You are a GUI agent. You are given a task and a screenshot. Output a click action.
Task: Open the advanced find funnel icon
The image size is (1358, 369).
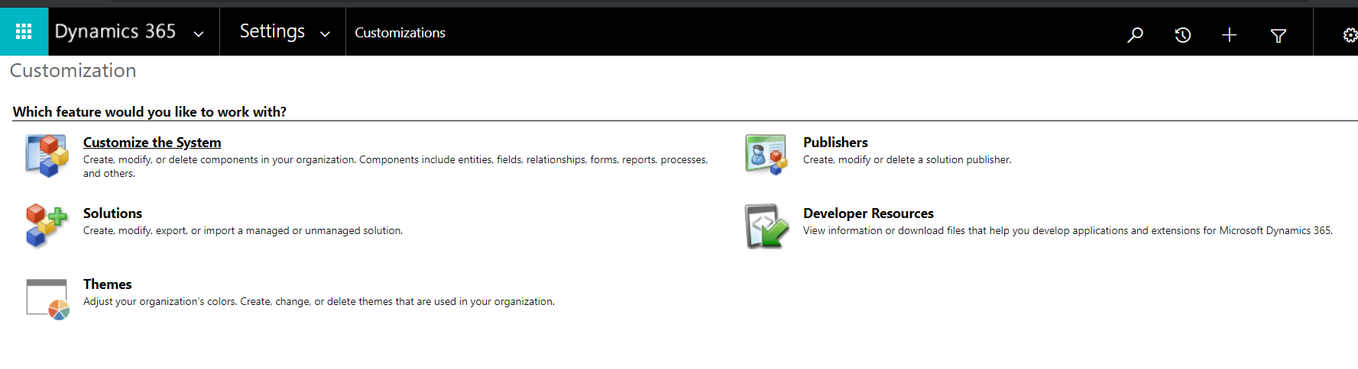pyautogui.click(x=1278, y=35)
